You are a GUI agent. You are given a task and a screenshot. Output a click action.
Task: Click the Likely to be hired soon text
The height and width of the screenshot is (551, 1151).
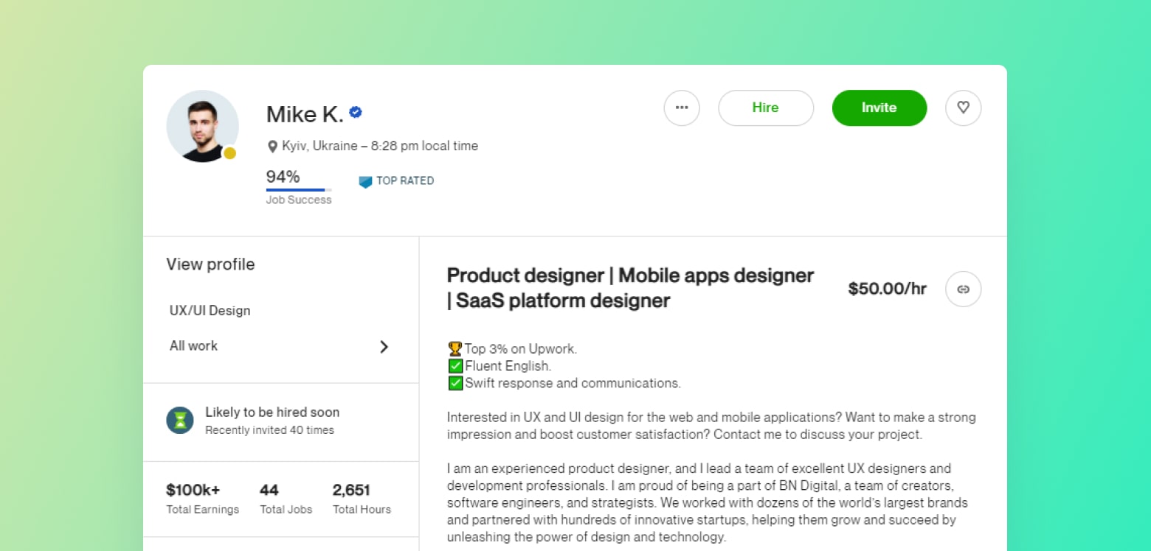272,413
